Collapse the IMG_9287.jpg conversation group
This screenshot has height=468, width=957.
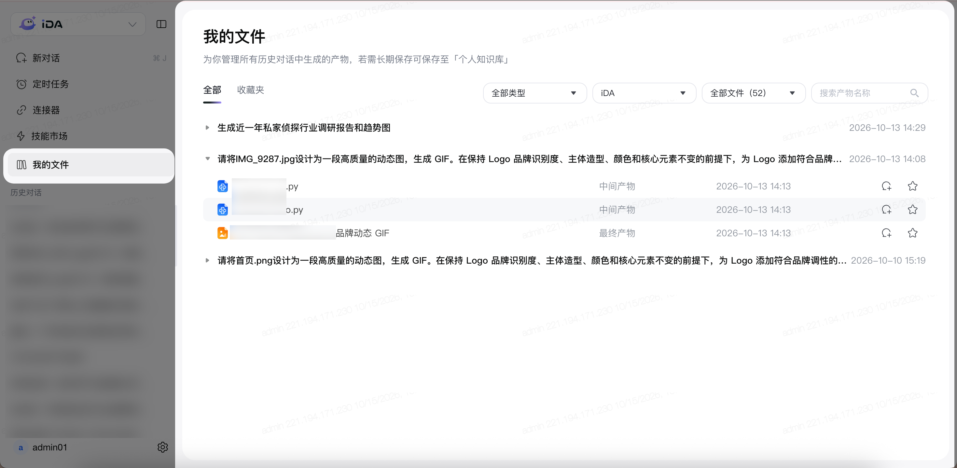pos(207,158)
